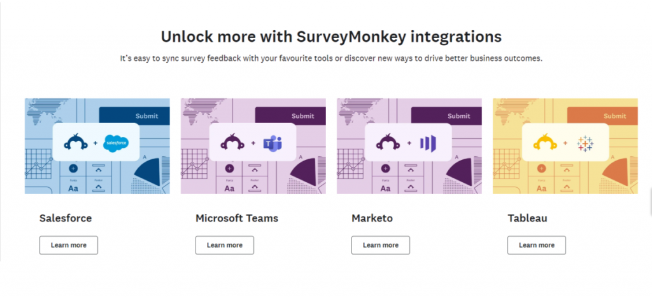This screenshot has height=297, width=652.
Task: Open Learn more under Microsoft Teams
Action: pyautogui.click(x=225, y=245)
